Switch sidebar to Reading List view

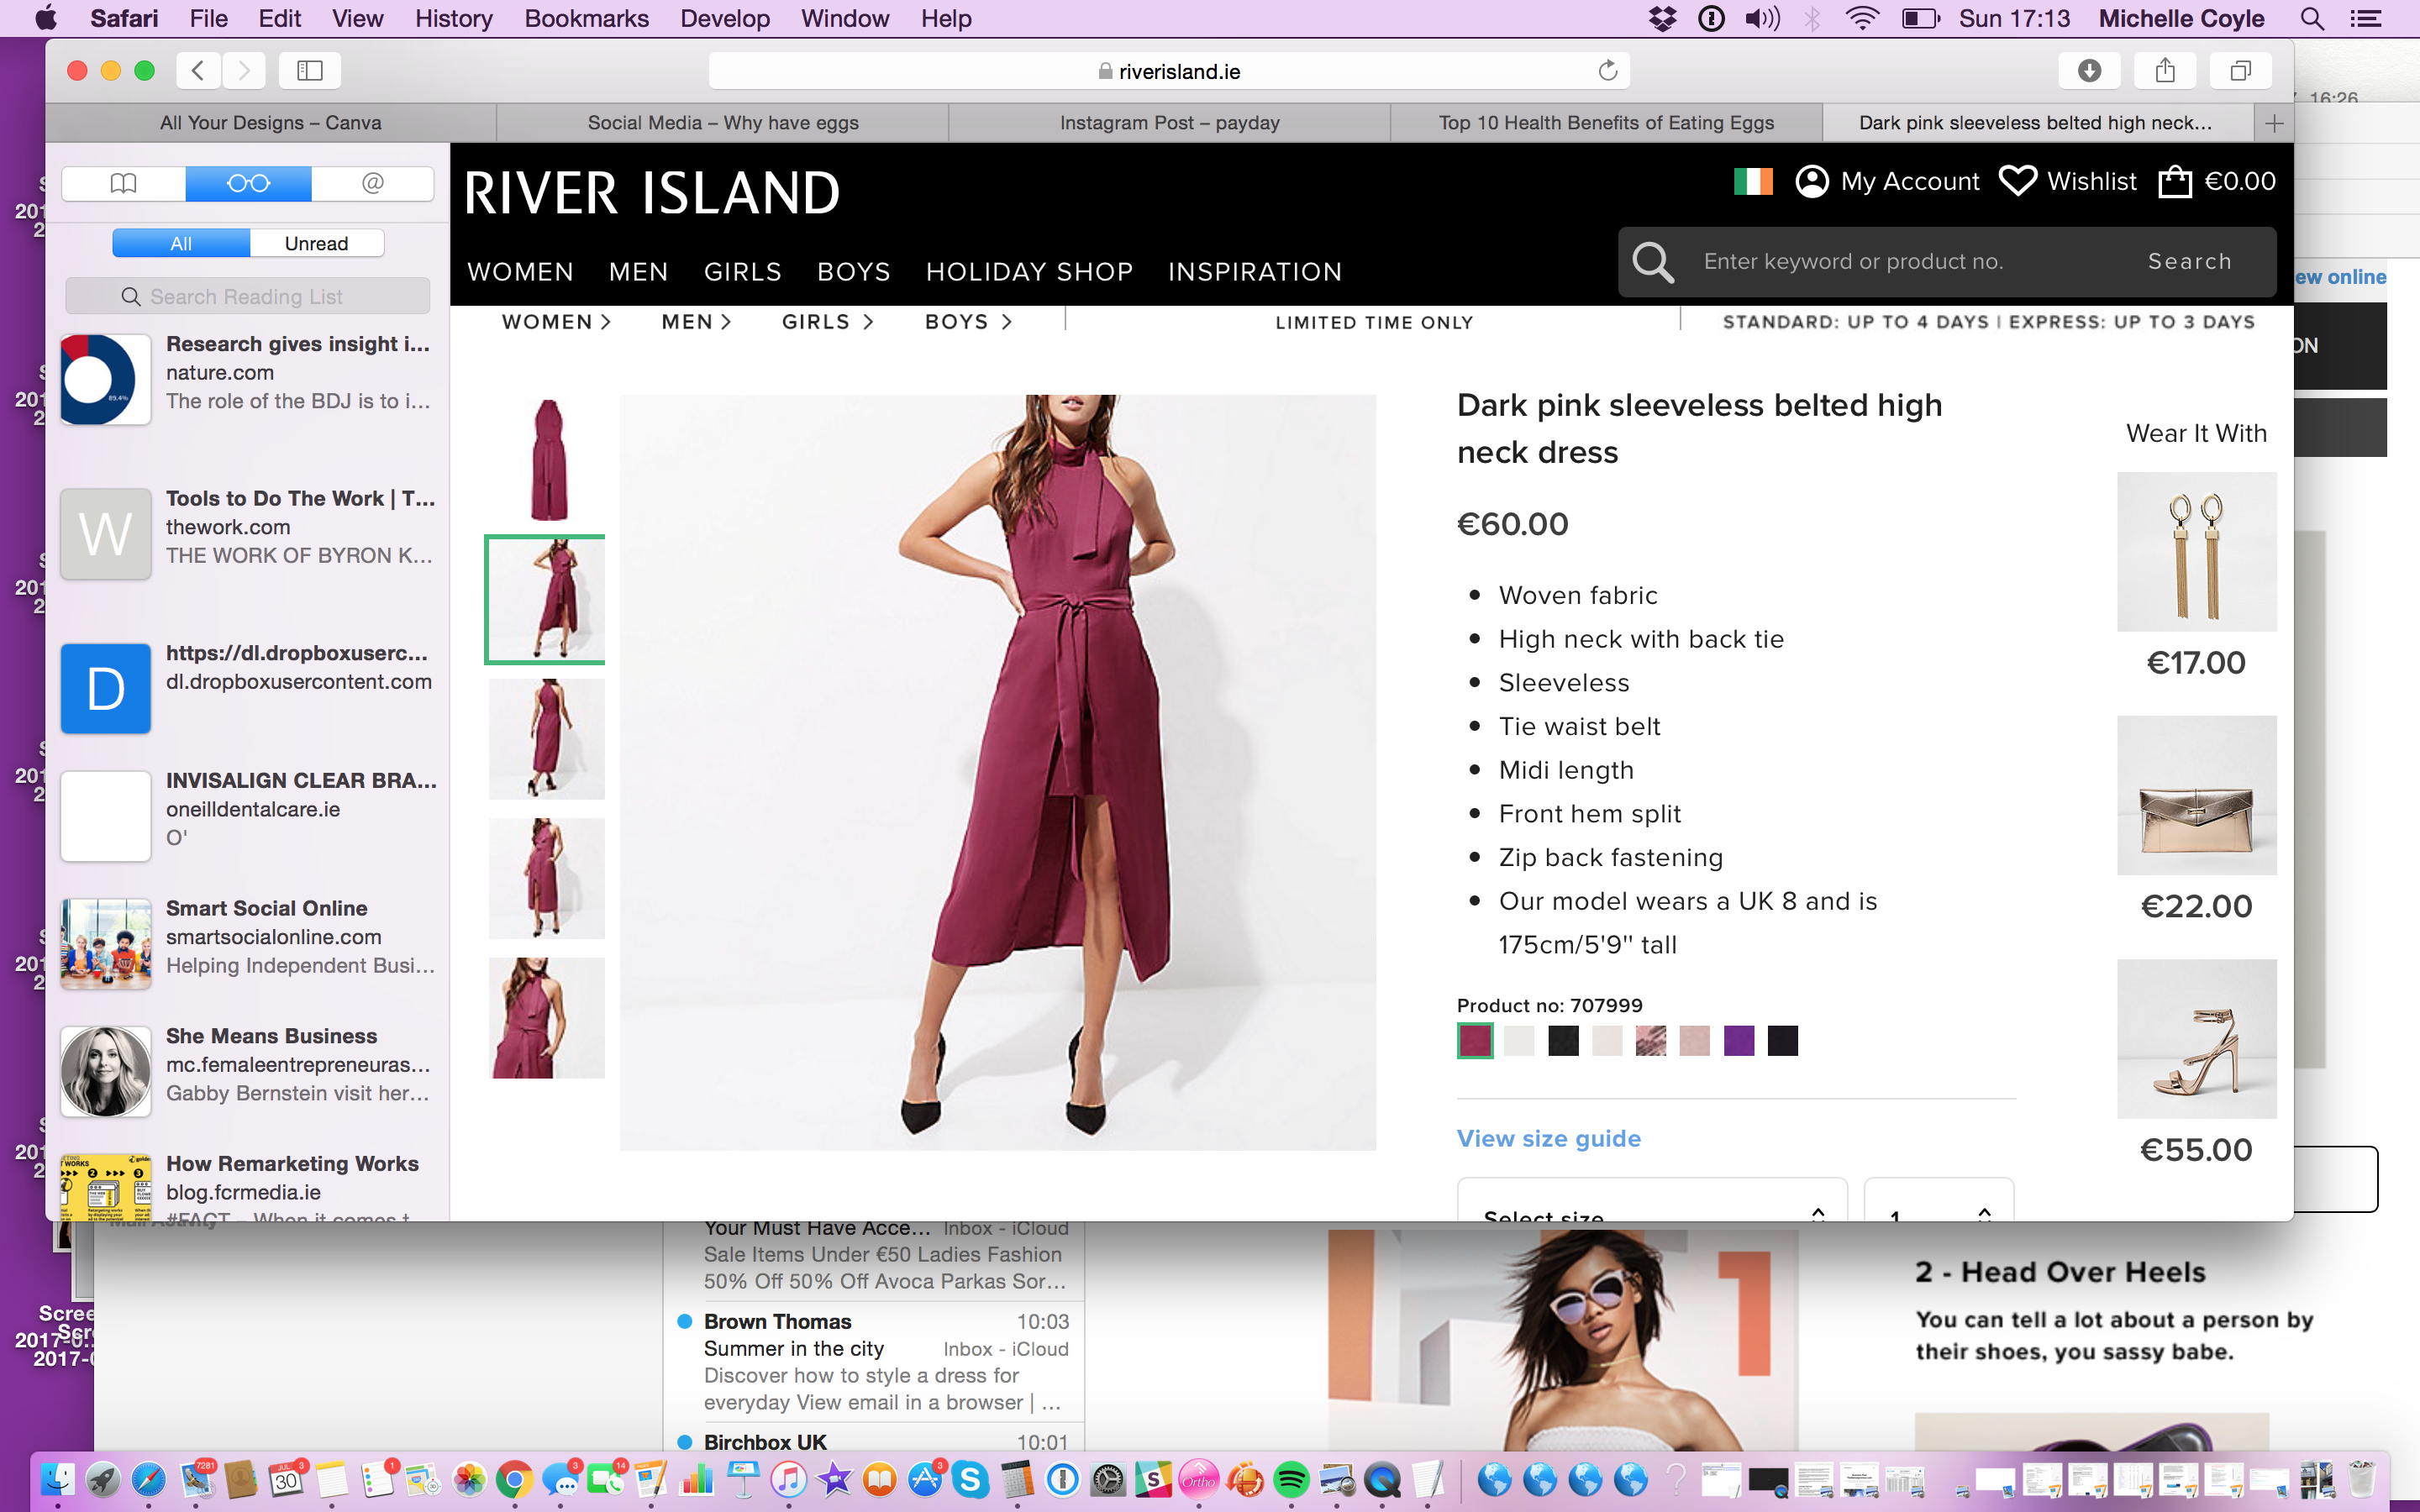click(x=248, y=183)
